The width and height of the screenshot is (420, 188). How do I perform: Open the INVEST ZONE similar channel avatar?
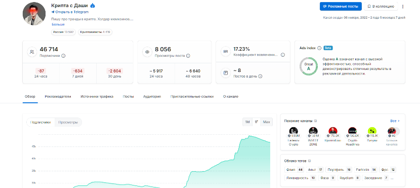click(313, 131)
